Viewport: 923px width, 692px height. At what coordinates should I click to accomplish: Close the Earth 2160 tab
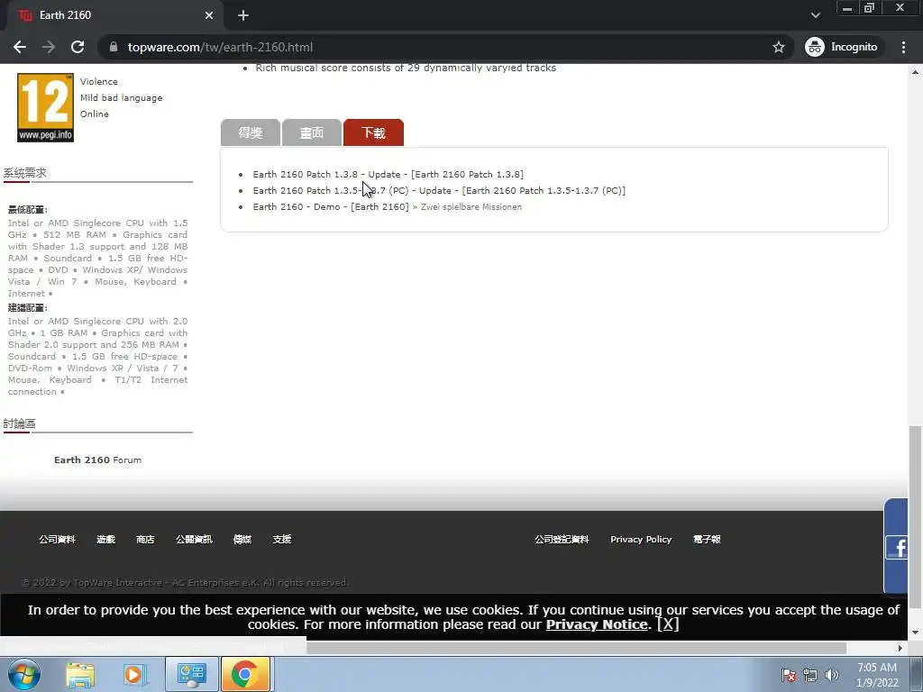[x=209, y=15]
